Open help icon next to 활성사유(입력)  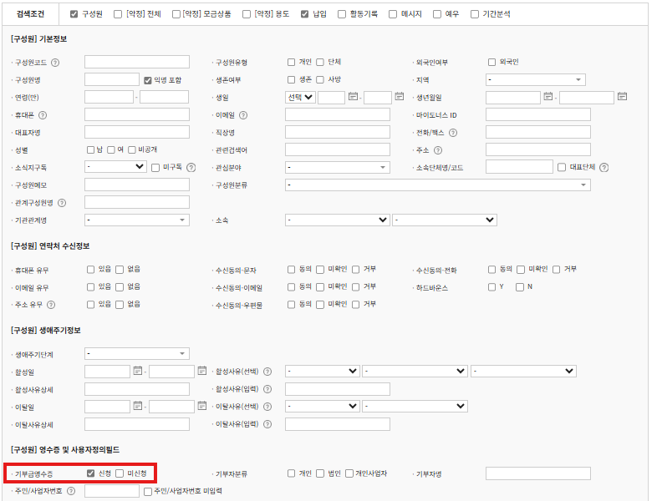267,389
